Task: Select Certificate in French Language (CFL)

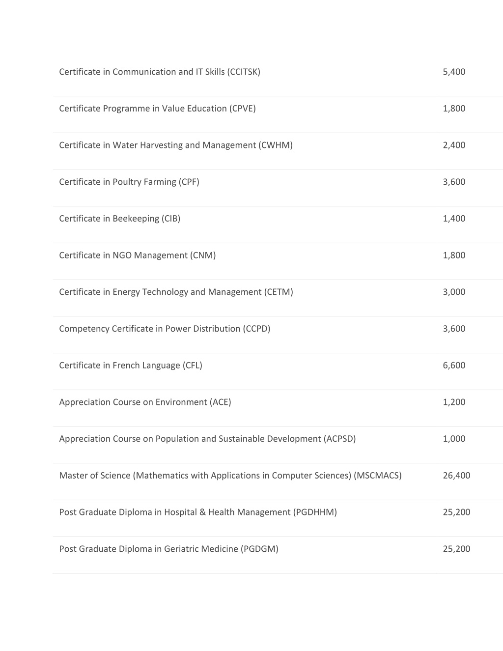Action: point(131,366)
